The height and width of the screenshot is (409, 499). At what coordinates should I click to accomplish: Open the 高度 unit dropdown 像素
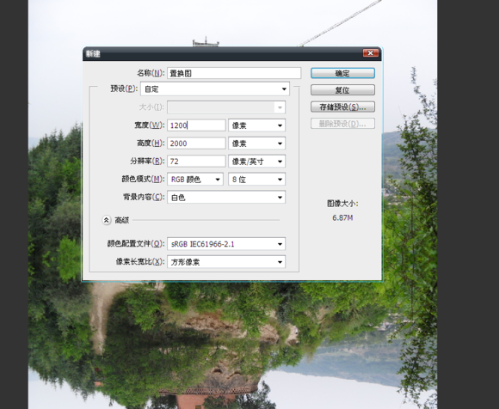click(x=257, y=143)
